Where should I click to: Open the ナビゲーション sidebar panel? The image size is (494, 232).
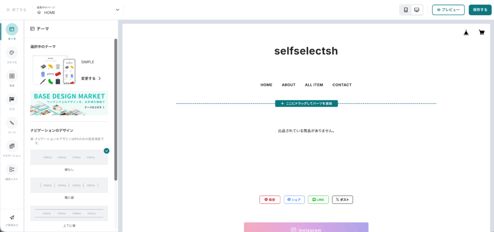tap(12, 146)
